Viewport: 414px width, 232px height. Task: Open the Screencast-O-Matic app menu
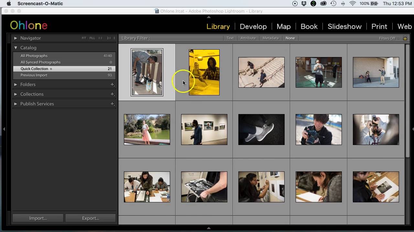pyautogui.click(x=40, y=4)
